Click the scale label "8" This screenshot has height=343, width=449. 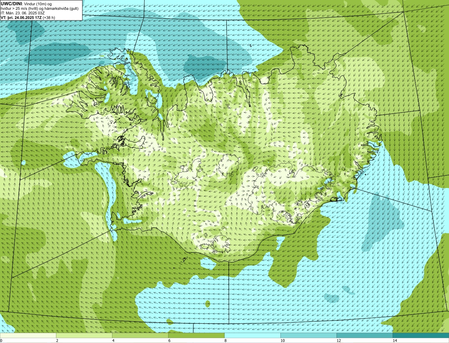click(x=225, y=341)
